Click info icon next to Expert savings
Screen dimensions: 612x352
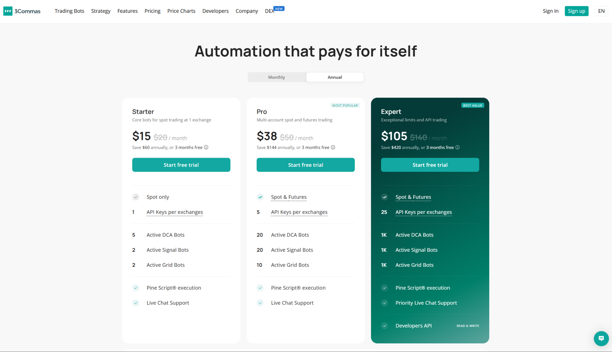[x=457, y=147]
